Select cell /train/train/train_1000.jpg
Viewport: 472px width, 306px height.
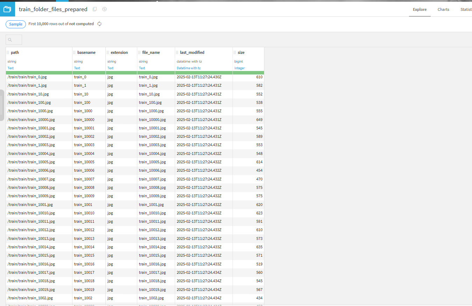[x=39, y=111]
